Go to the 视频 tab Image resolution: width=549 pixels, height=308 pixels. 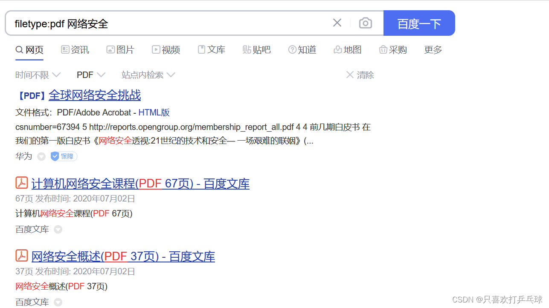coord(166,50)
